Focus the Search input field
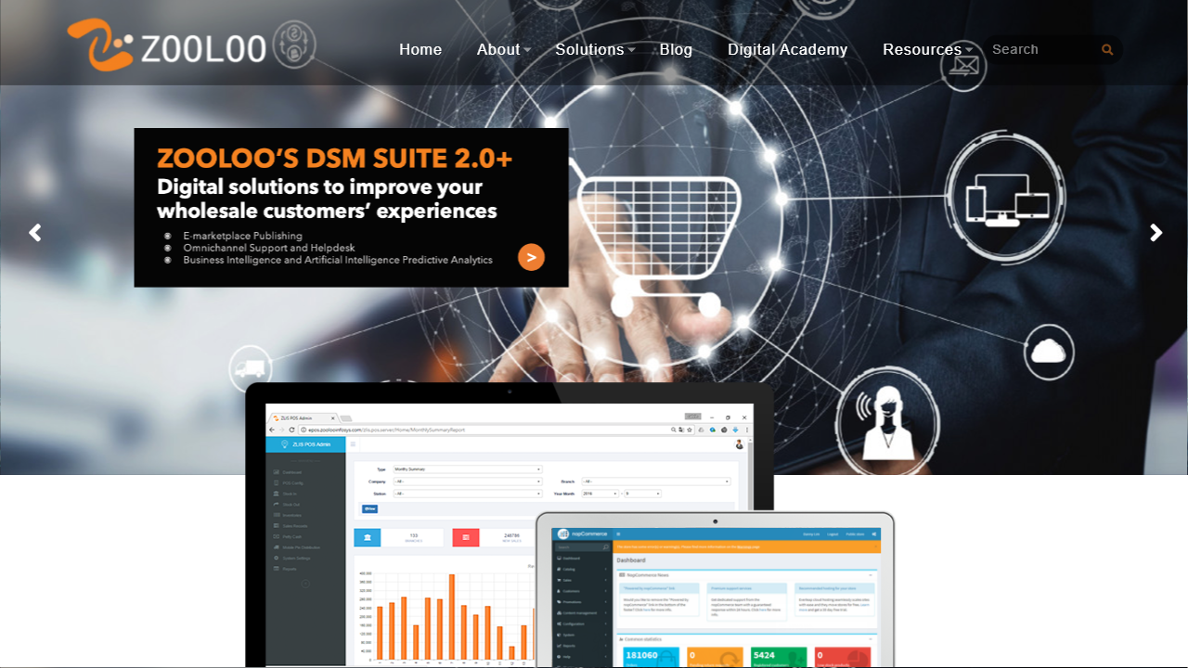Screen dimensions: 1188x668 (1041, 49)
